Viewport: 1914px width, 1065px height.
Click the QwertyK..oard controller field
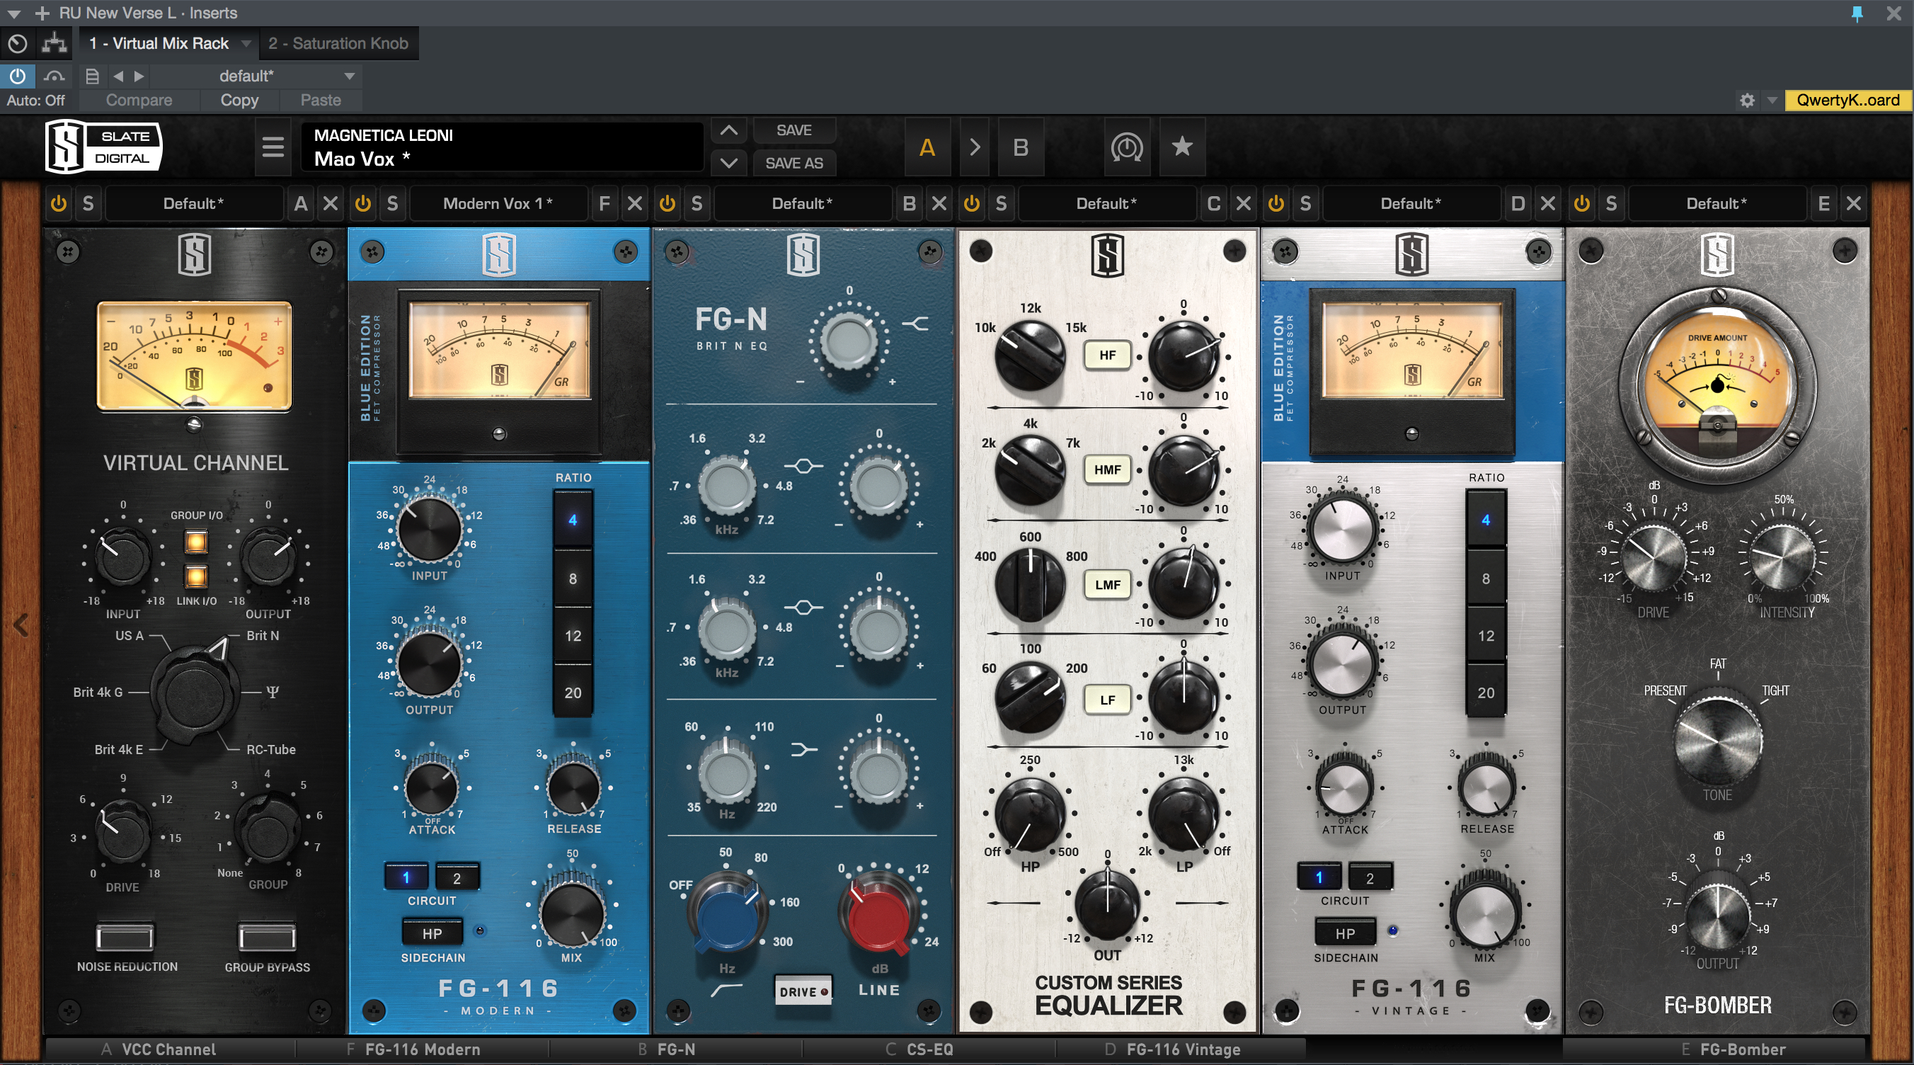(x=1847, y=100)
